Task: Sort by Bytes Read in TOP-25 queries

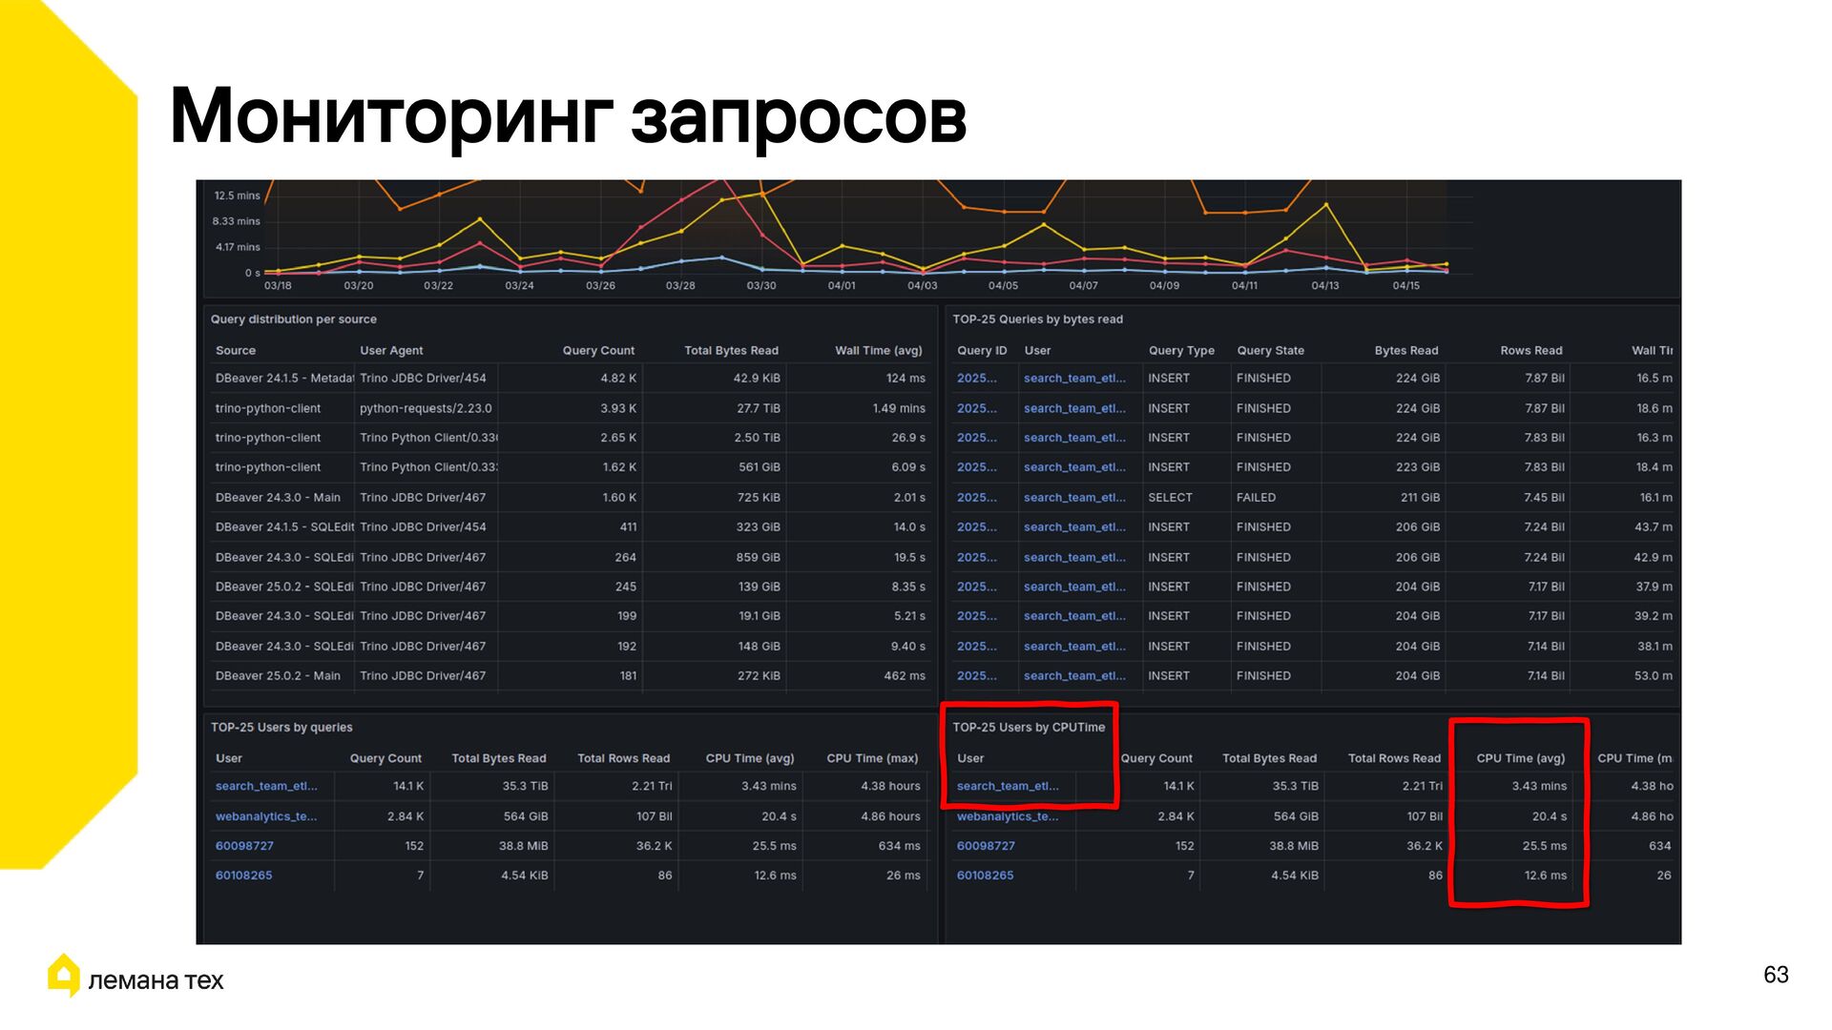Action: coord(1405,350)
